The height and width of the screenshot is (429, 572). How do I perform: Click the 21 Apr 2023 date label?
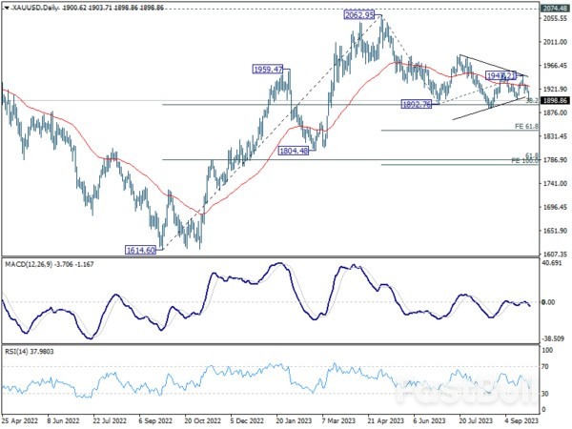tap(386, 420)
